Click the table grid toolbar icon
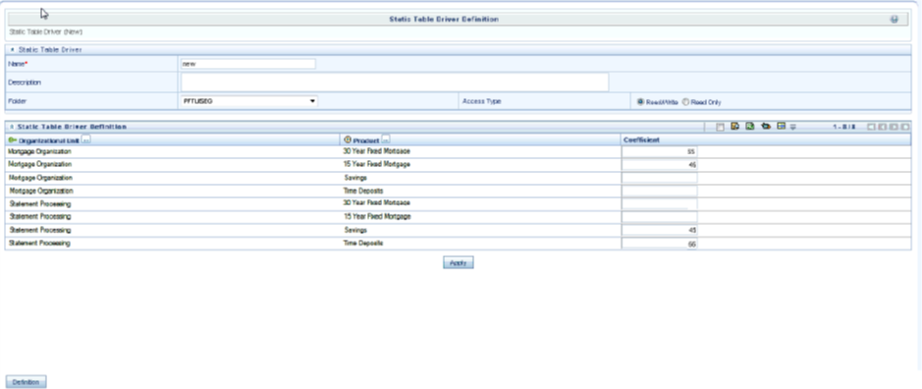 781,126
